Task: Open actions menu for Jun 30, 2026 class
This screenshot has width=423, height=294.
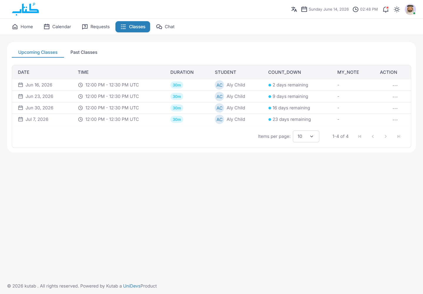Action: click(395, 108)
